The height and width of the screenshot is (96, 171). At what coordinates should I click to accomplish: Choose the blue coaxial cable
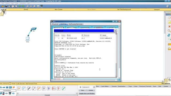49,89
